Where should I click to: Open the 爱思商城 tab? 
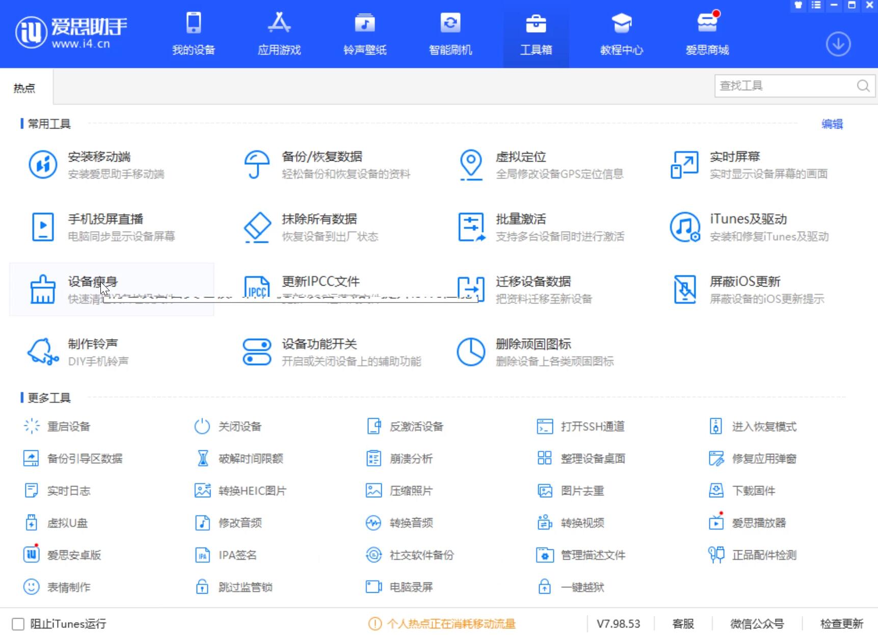tap(707, 34)
